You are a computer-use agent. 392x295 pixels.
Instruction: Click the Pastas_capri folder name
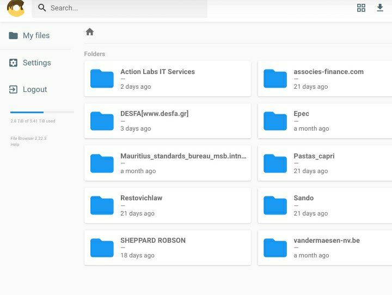(x=314, y=156)
